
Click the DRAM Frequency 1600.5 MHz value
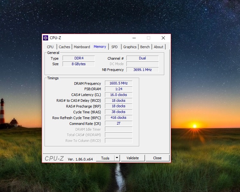[118, 83]
